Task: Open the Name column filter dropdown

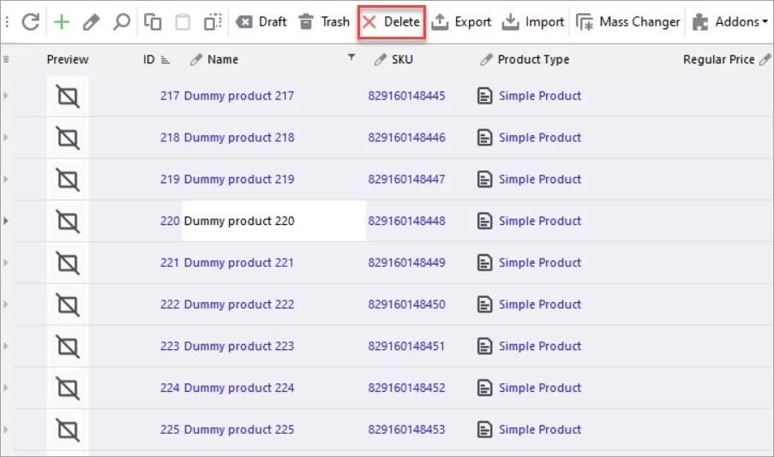Action: [351, 58]
